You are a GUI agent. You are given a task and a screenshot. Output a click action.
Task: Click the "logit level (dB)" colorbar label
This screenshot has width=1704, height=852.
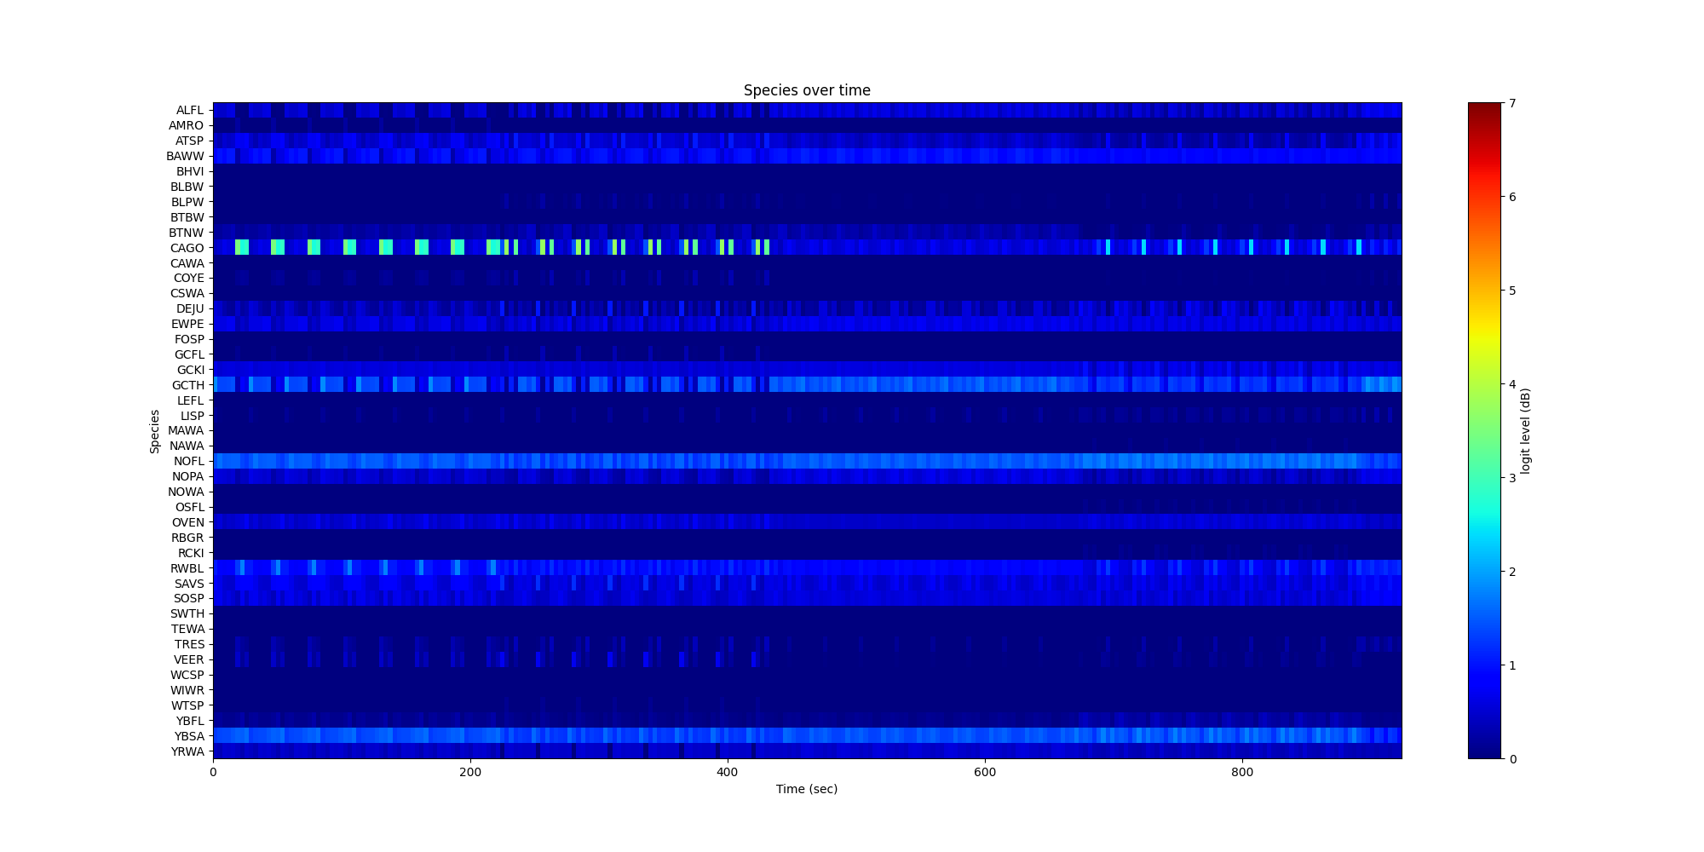point(1526,431)
